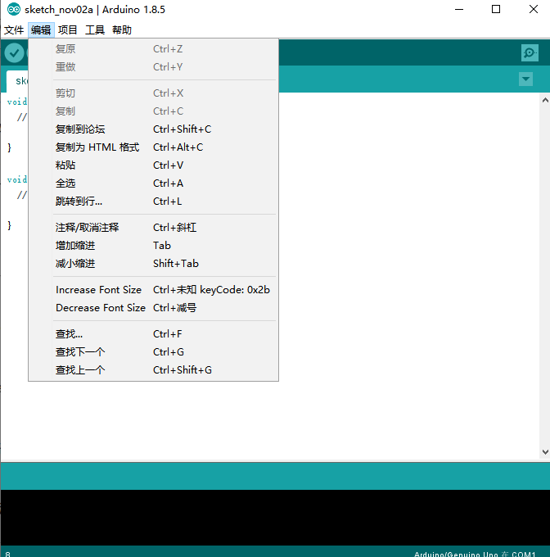Open 查找... search dialog entry
The width and height of the screenshot is (550, 557).
(69, 334)
